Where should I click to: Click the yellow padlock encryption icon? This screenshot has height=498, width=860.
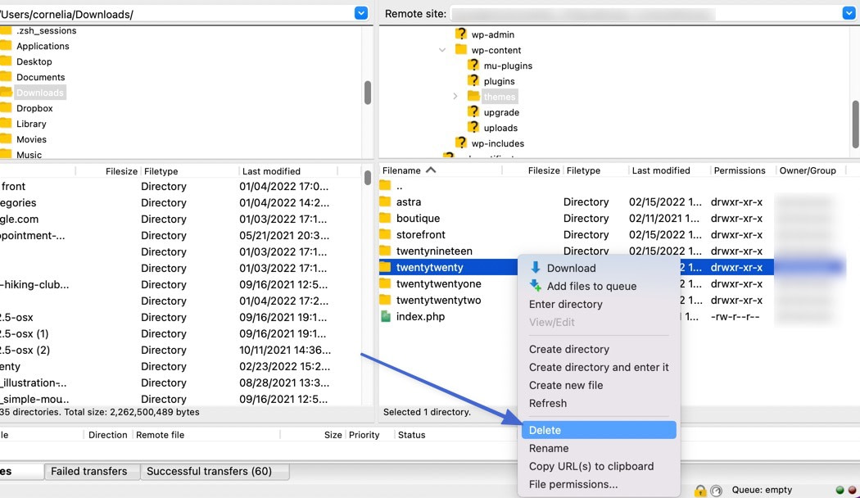pos(700,491)
